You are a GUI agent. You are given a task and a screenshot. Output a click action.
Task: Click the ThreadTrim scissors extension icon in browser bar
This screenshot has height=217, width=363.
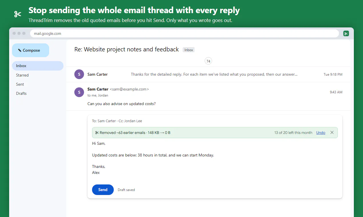click(x=346, y=33)
